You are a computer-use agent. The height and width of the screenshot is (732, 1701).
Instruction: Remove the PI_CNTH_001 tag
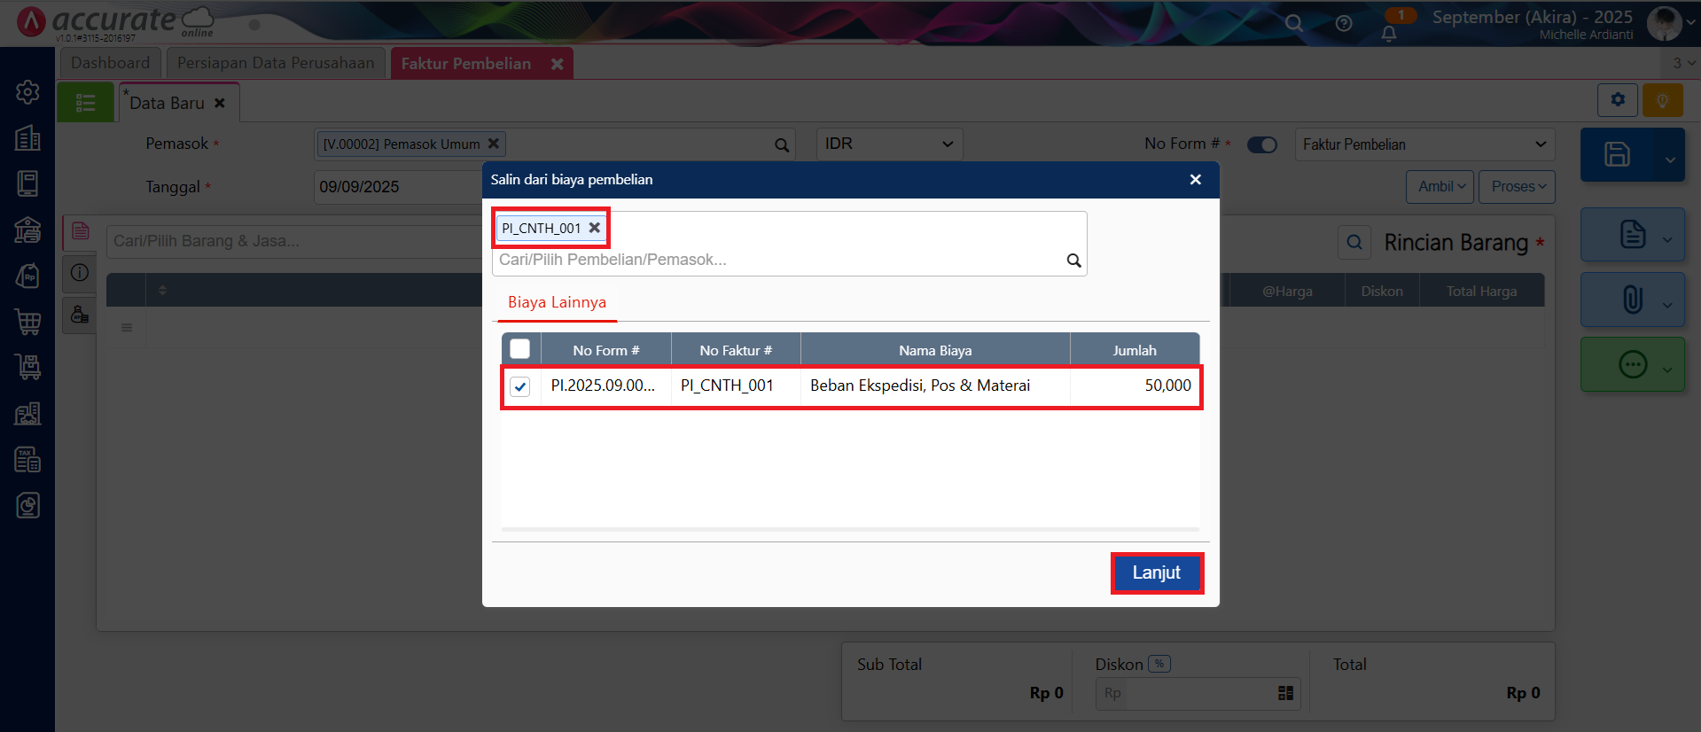point(595,228)
